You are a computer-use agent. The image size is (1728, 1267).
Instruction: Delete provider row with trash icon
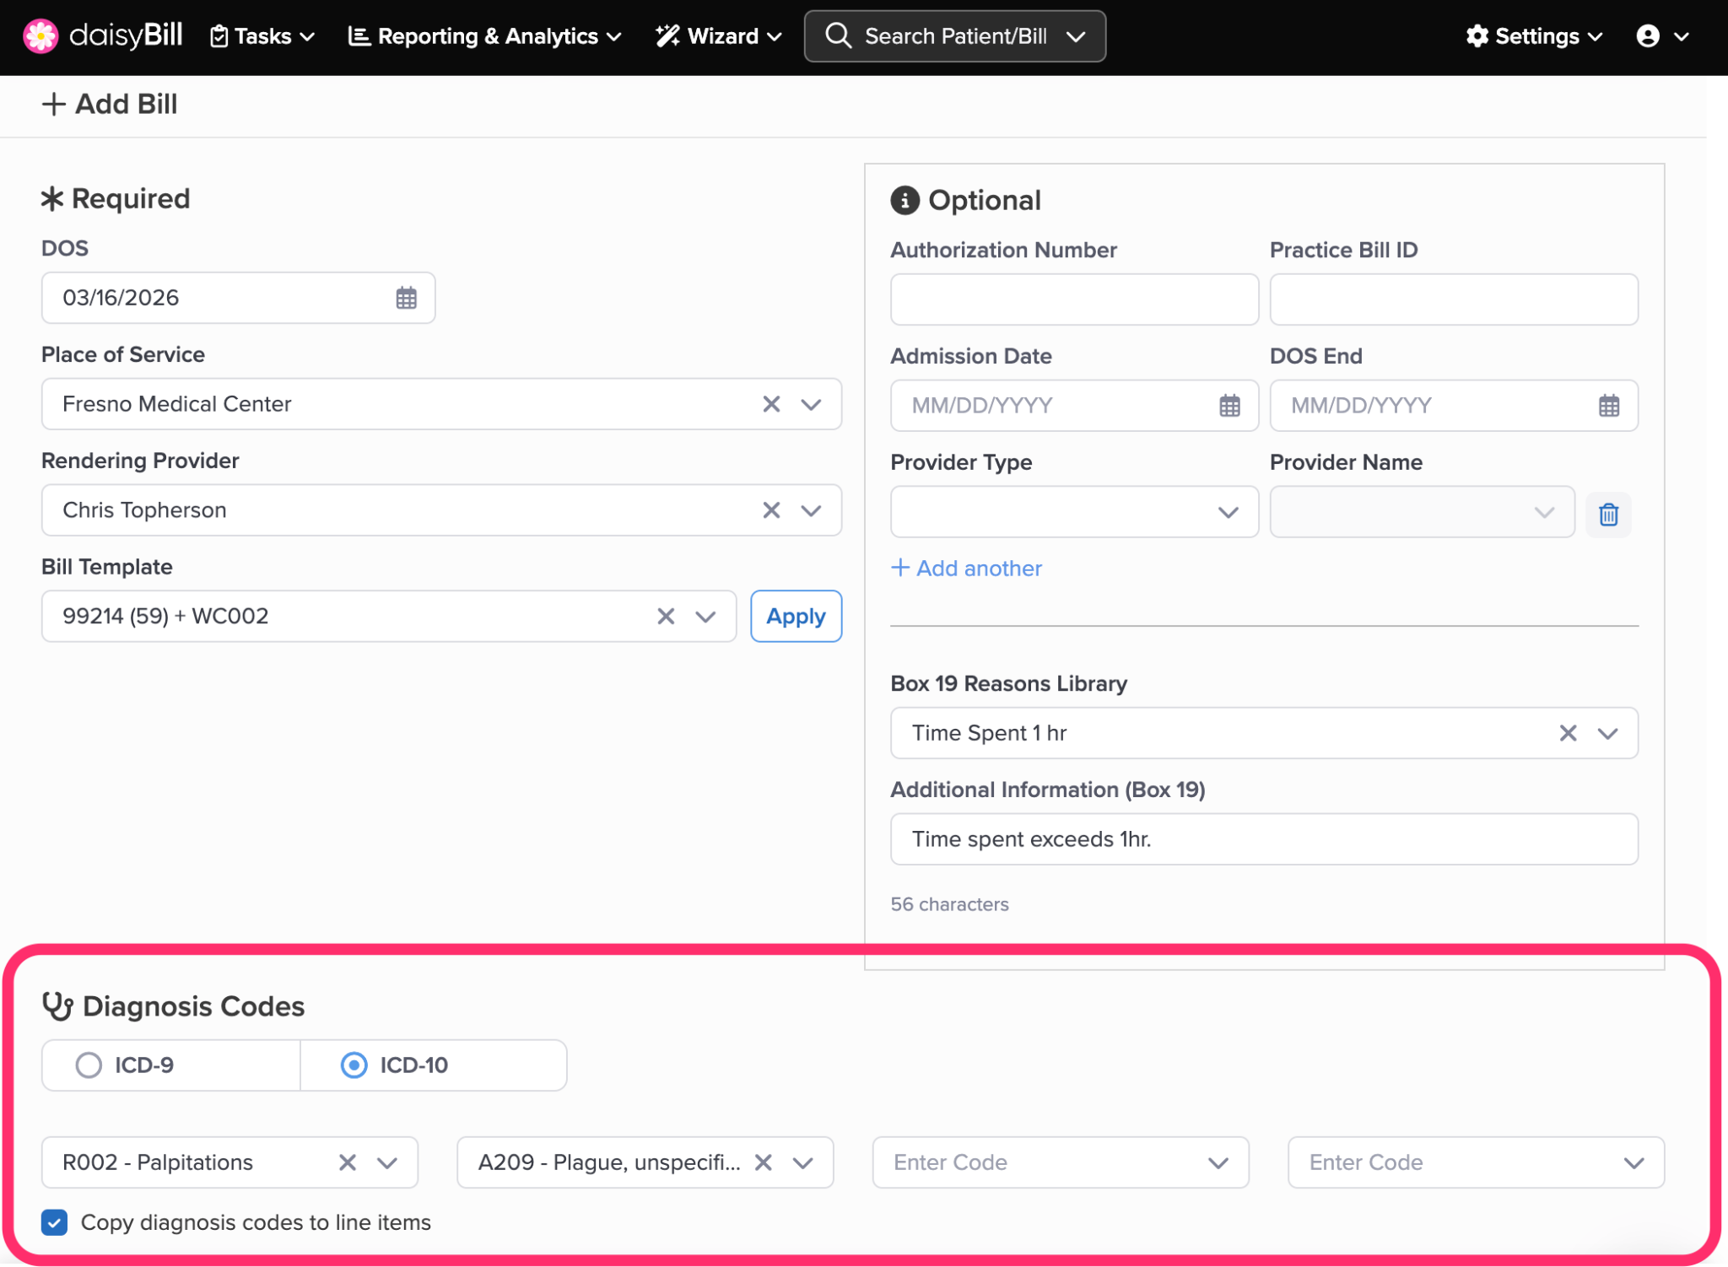coord(1608,514)
